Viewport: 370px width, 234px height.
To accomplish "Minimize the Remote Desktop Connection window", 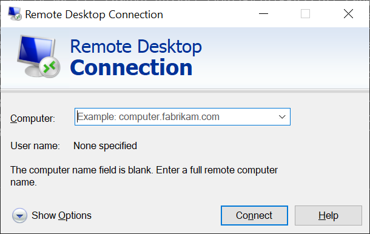I will 263,14.
